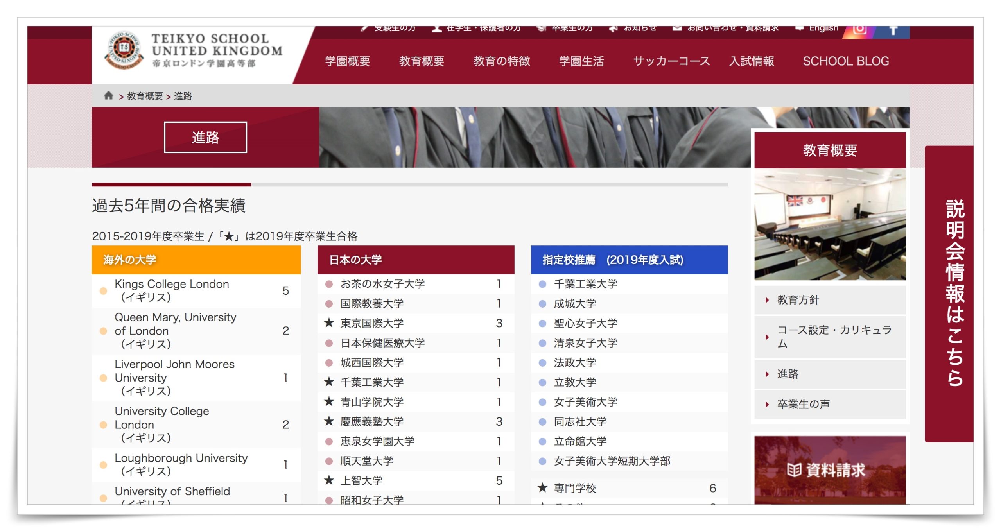Select the University College London row

196,425
